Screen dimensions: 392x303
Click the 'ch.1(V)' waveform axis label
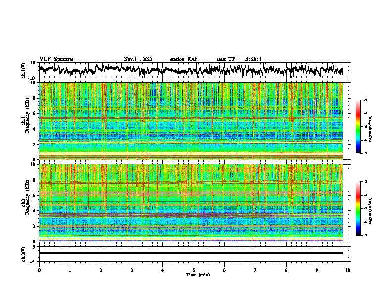pyautogui.click(x=24, y=70)
